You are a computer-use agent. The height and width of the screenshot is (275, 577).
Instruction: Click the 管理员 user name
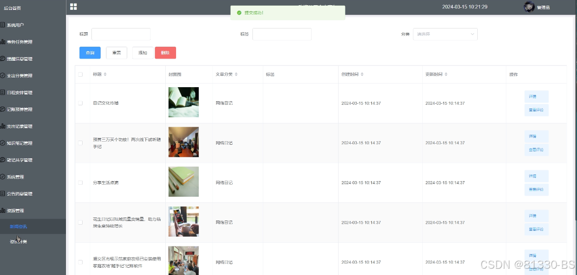coord(543,7)
